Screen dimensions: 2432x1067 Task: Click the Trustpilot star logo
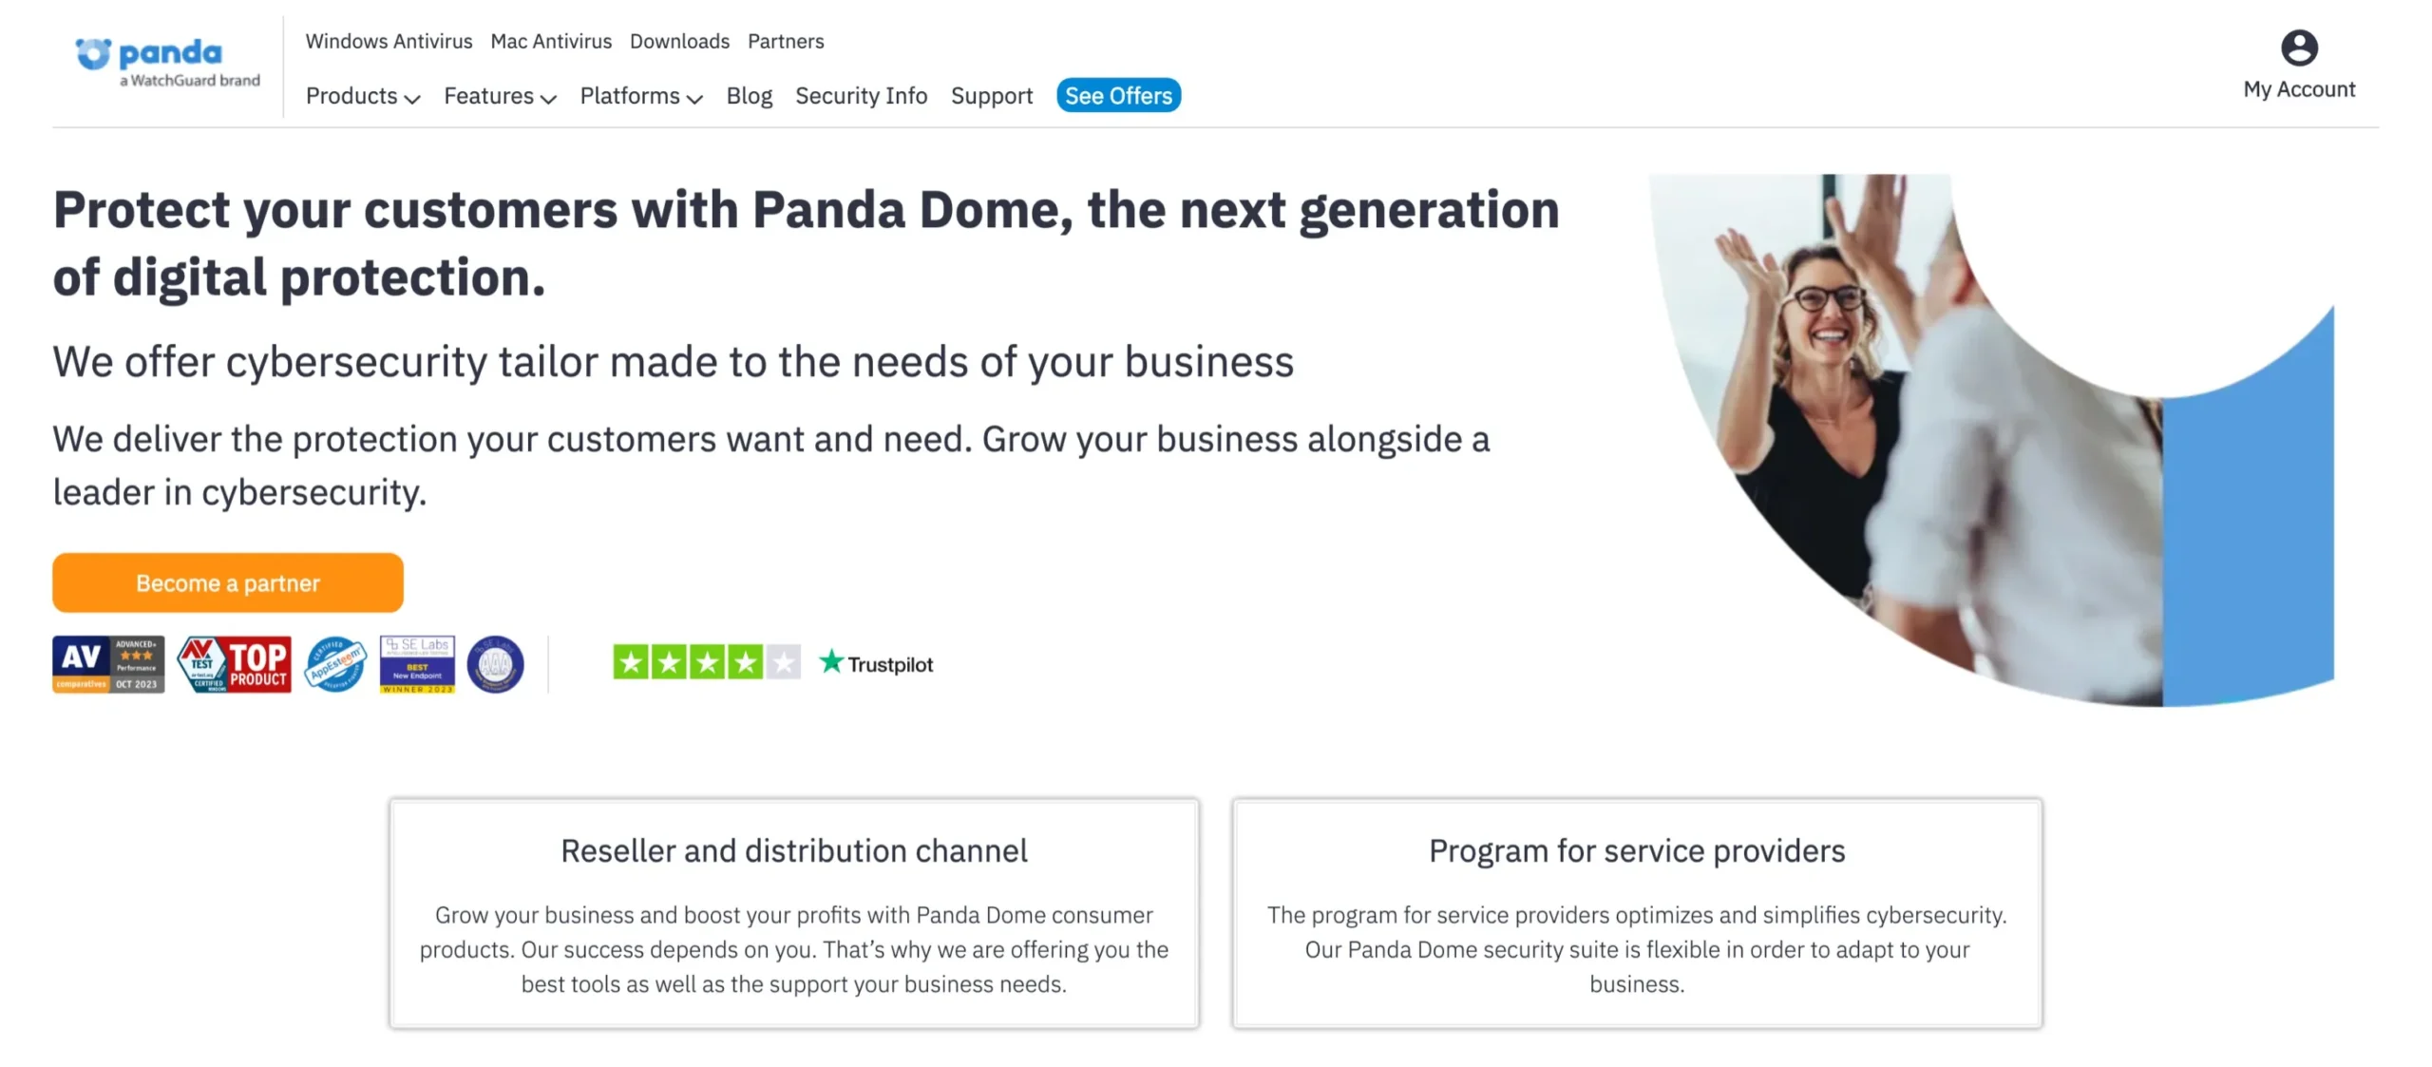point(831,661)
